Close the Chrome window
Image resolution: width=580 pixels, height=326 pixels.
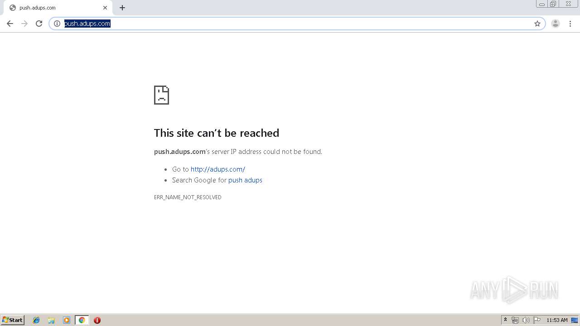[x=568, y=4]
